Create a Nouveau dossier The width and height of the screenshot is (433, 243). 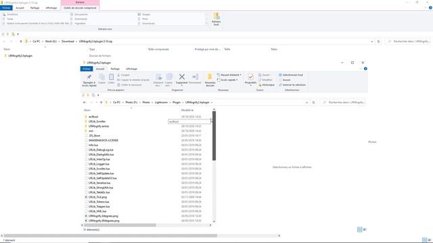[210, 80]
